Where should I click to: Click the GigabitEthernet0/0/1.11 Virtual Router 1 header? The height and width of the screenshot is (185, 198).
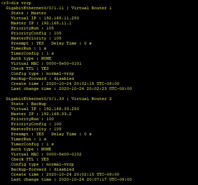(x=59, y=8)
